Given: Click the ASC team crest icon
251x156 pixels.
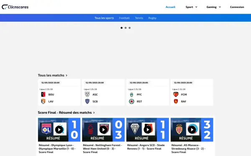Looking at the screenshot, I should tap(87, 94).
